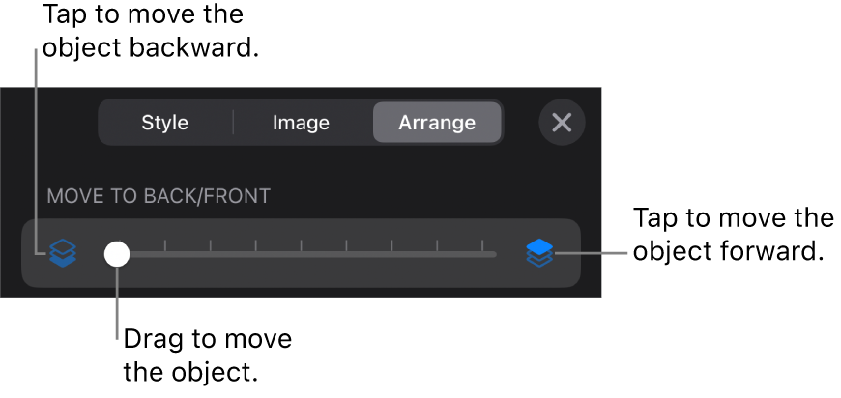Viewport: 841px width, 398px height.
Task: Click slider track between fifth and sixth ticks
Action: (x=368, y=254)
